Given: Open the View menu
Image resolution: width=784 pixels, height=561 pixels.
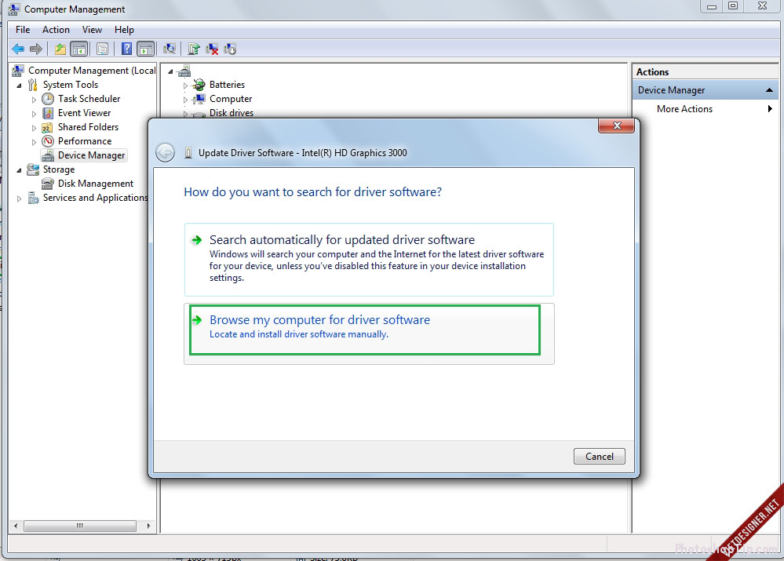Looking at the screenshot, I should tap(92, 30).
